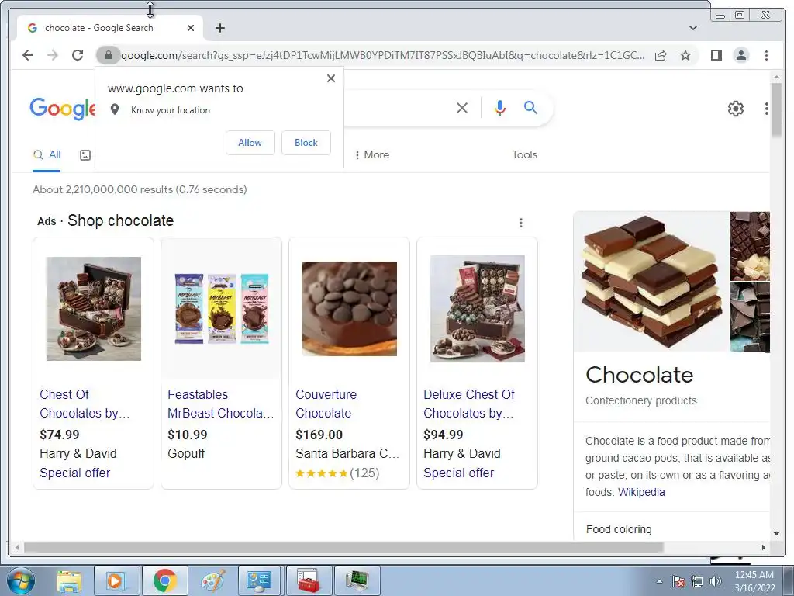This screenshot has height=596, width=794.
Task: Open the red toolbox taskbar icon
Action: [x=309, y=580]
